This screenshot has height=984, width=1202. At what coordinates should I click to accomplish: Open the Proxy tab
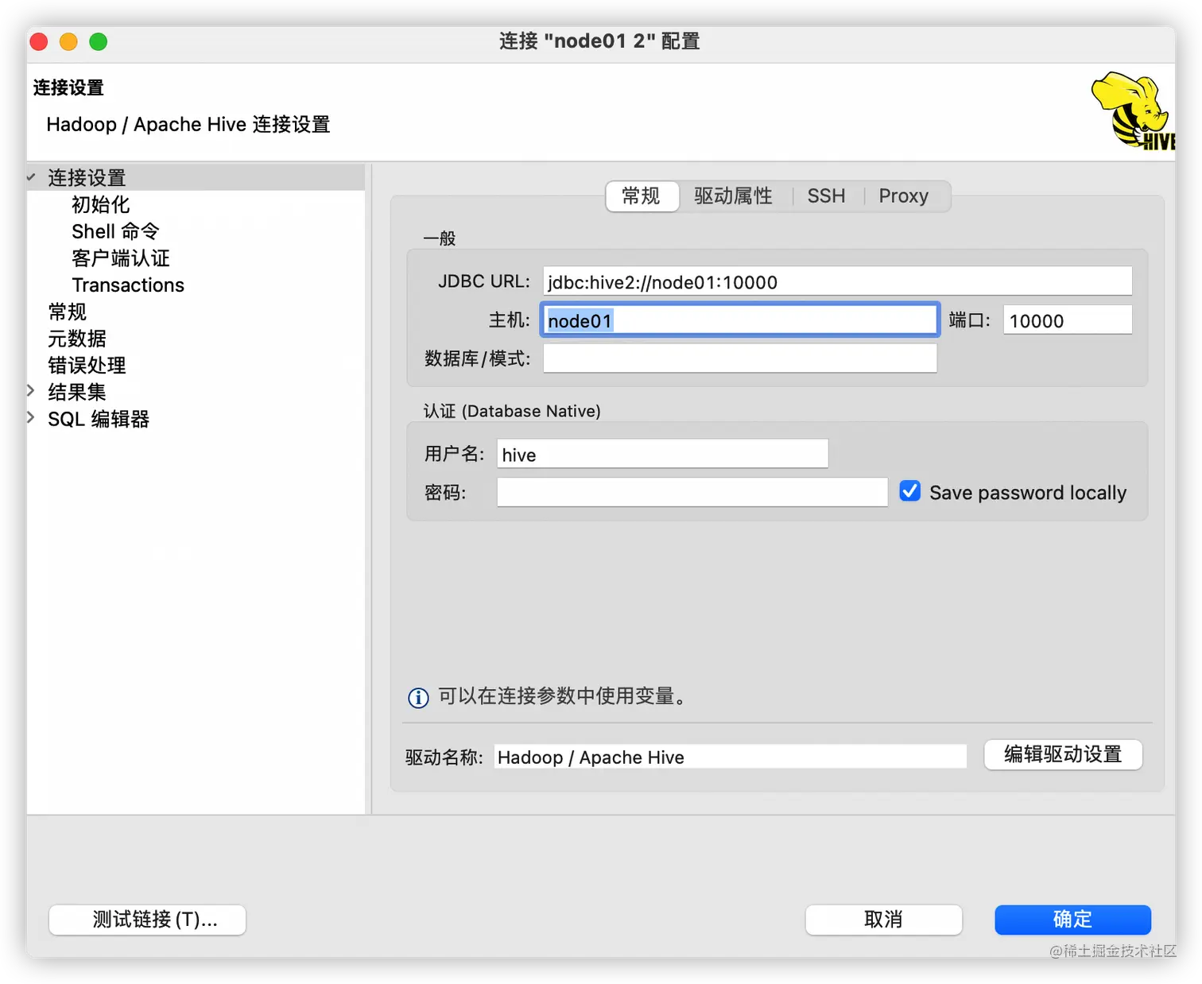[903, 196]
